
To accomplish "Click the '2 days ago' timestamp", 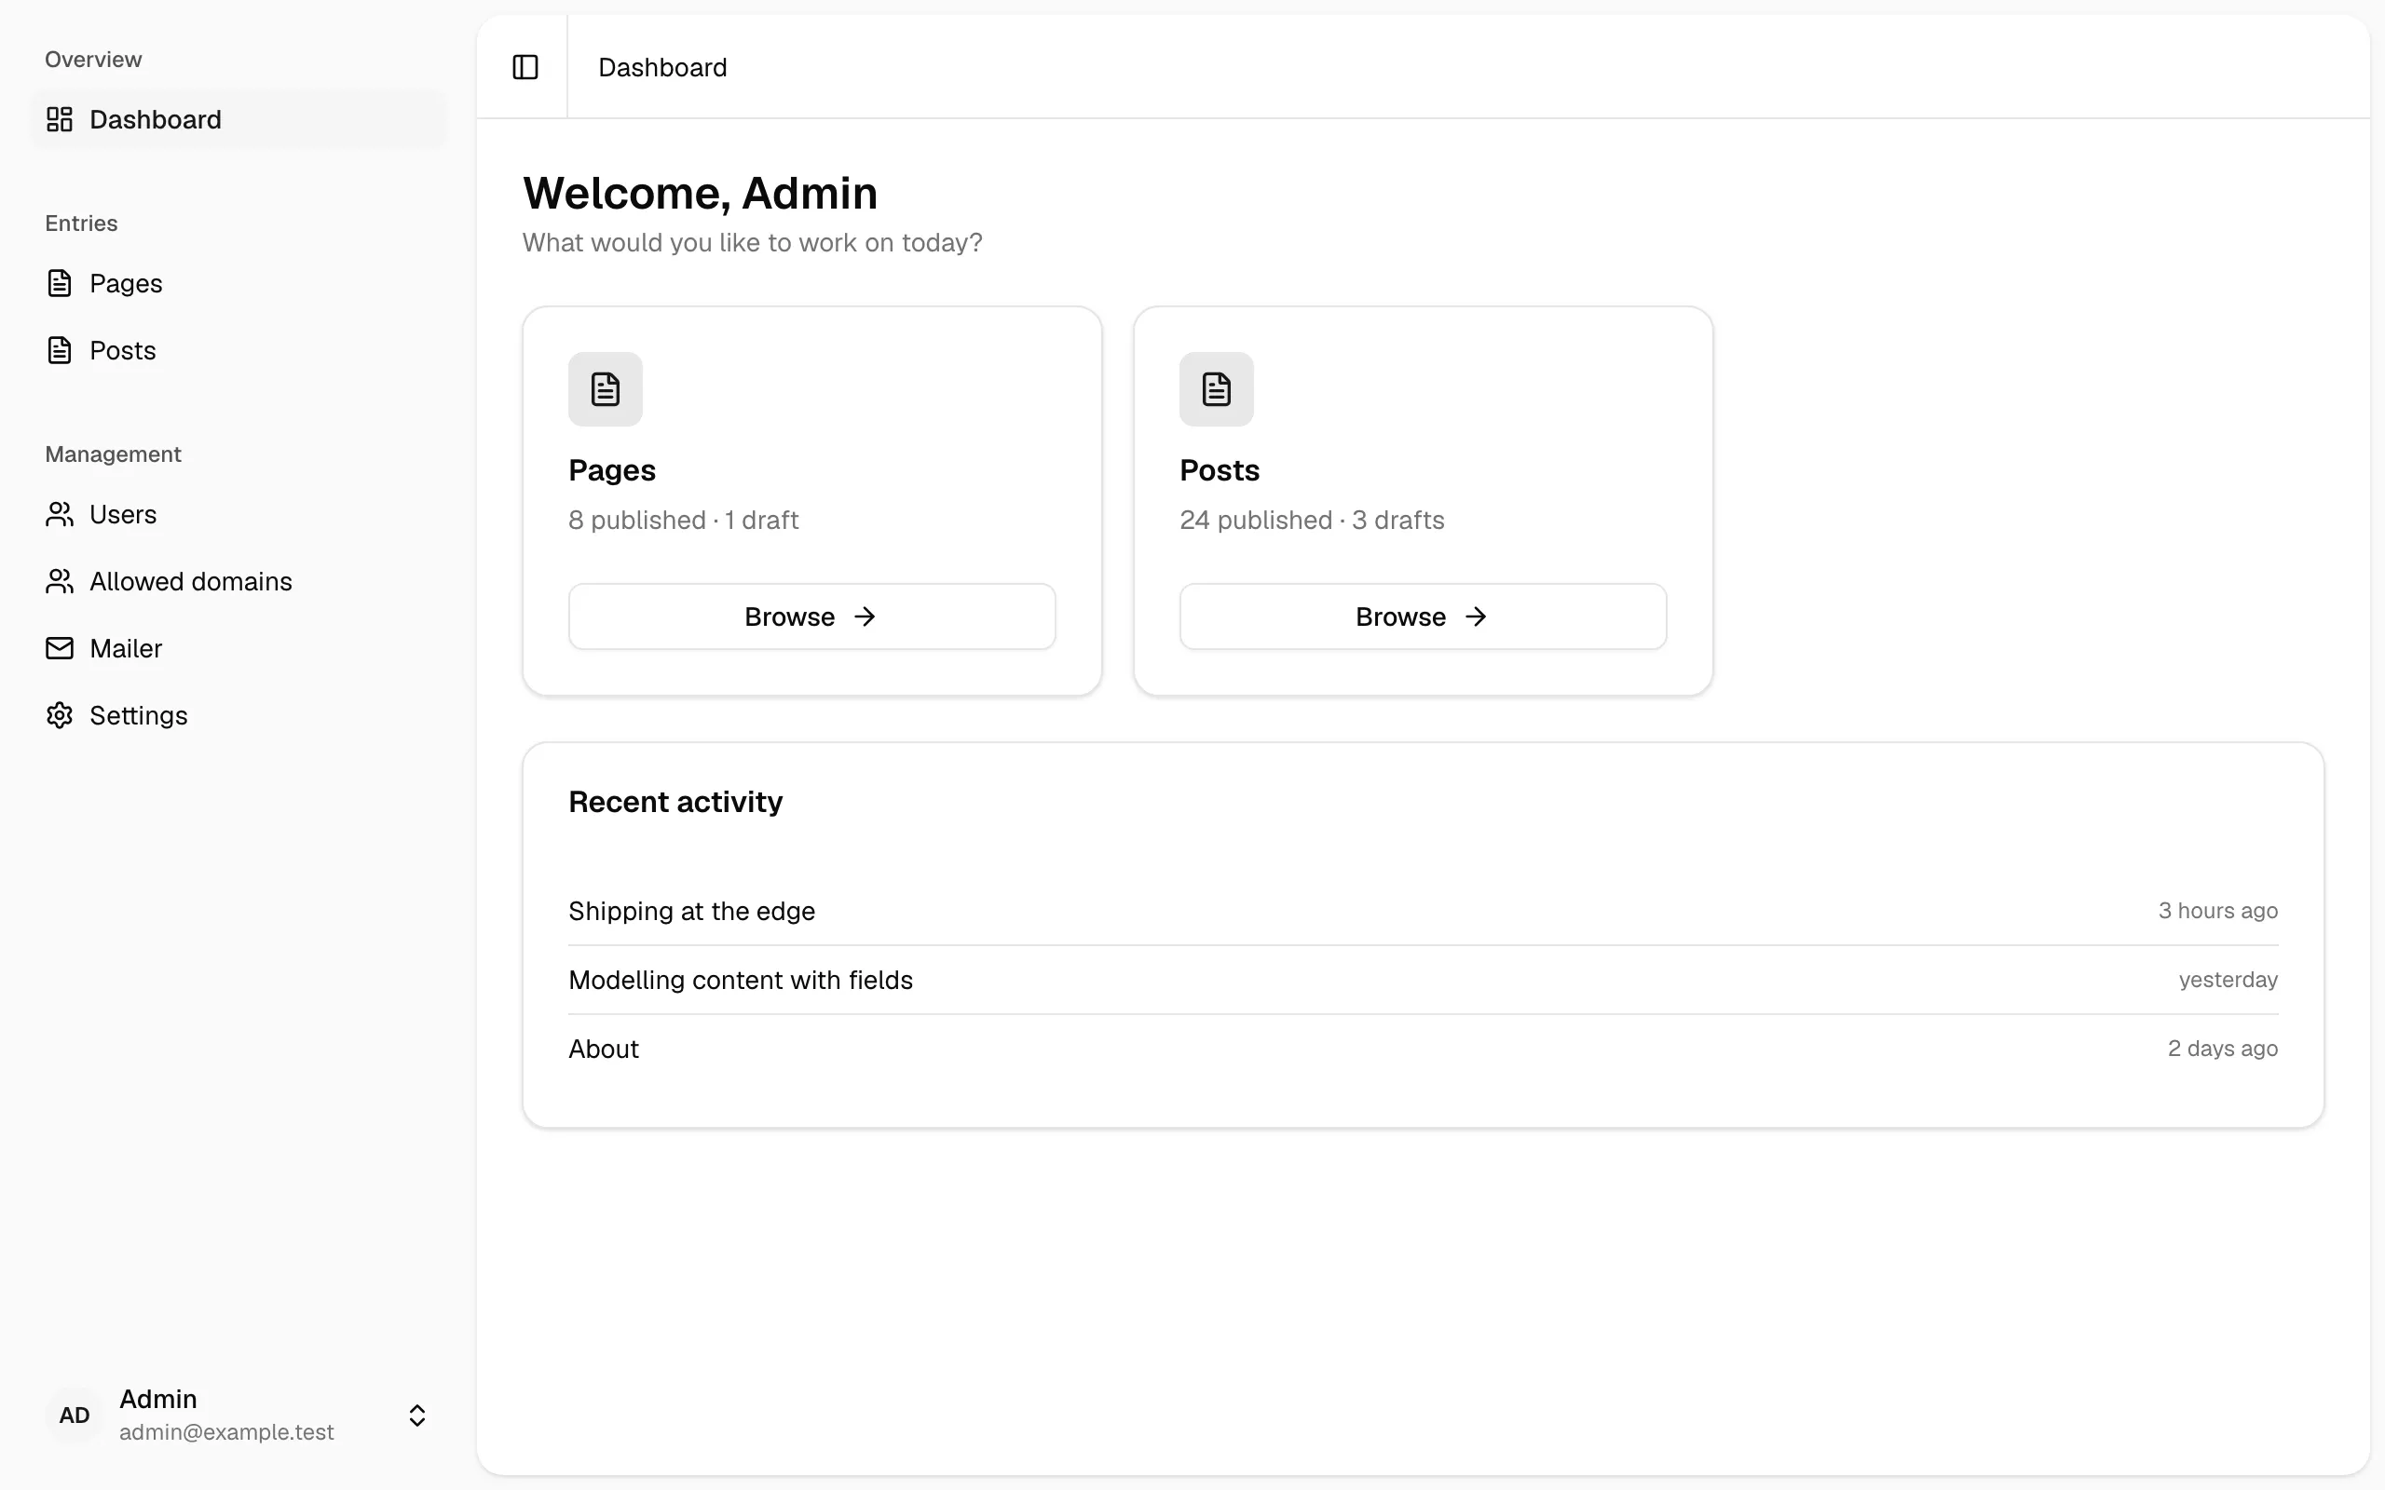I will pos(2222,1049).
